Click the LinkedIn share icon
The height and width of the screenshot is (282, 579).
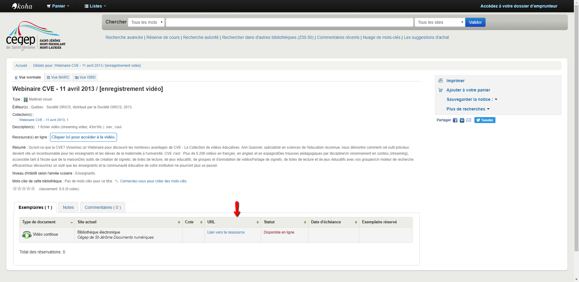click(x=462, y=120)
